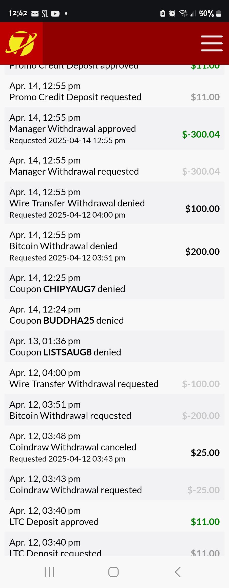This screenshot has height=588, width=229.
Task: Tap the alarm clock status icon
Action: (172, 13)
